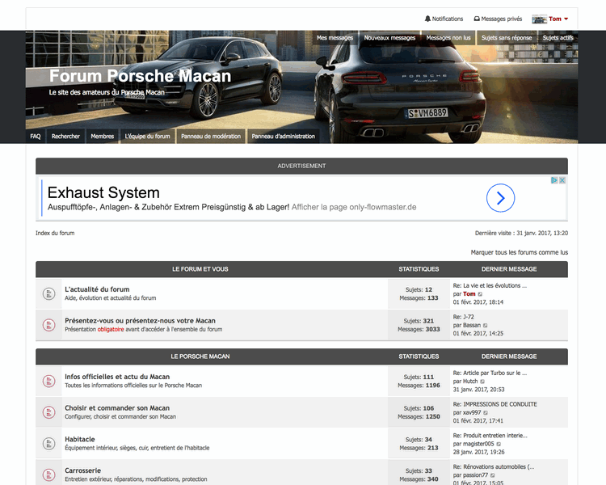Close the advertisement with X icon
Screen dimensions: 606x485
pos(562,180)
